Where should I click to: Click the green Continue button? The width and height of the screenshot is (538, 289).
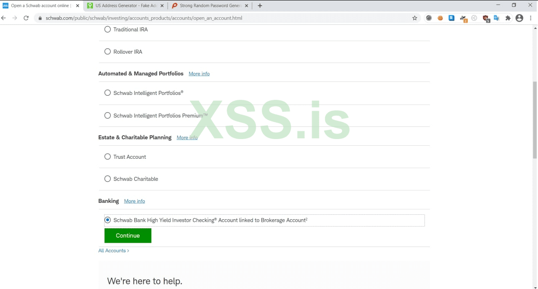click(128, 236)
